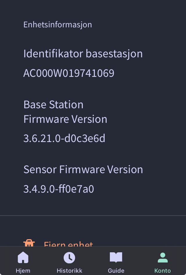Tap the open book Guide icon
Viewport: 186px width, 275px height.
[x=116, y=258]
